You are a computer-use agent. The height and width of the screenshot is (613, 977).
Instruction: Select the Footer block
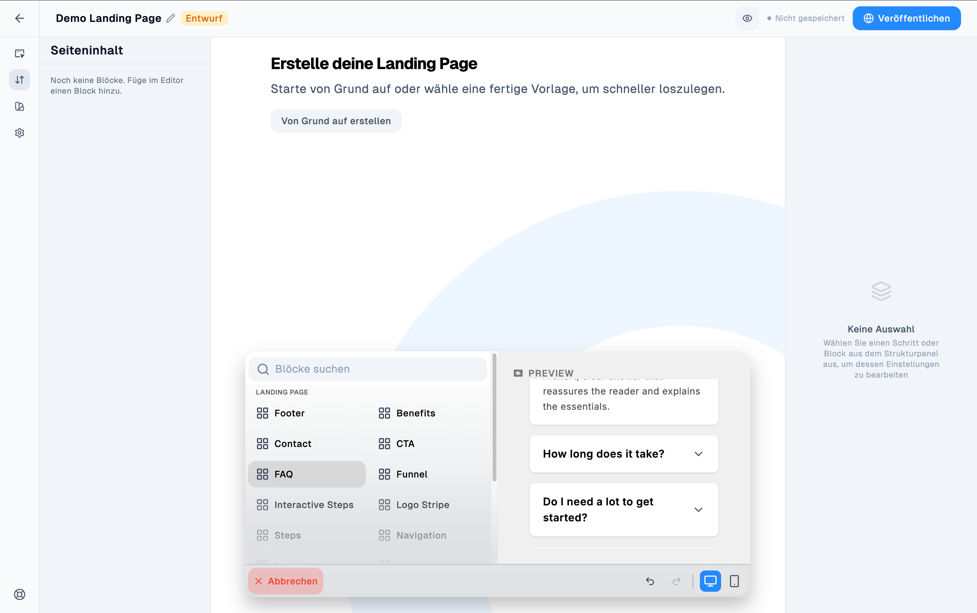(x=307, y=413)
